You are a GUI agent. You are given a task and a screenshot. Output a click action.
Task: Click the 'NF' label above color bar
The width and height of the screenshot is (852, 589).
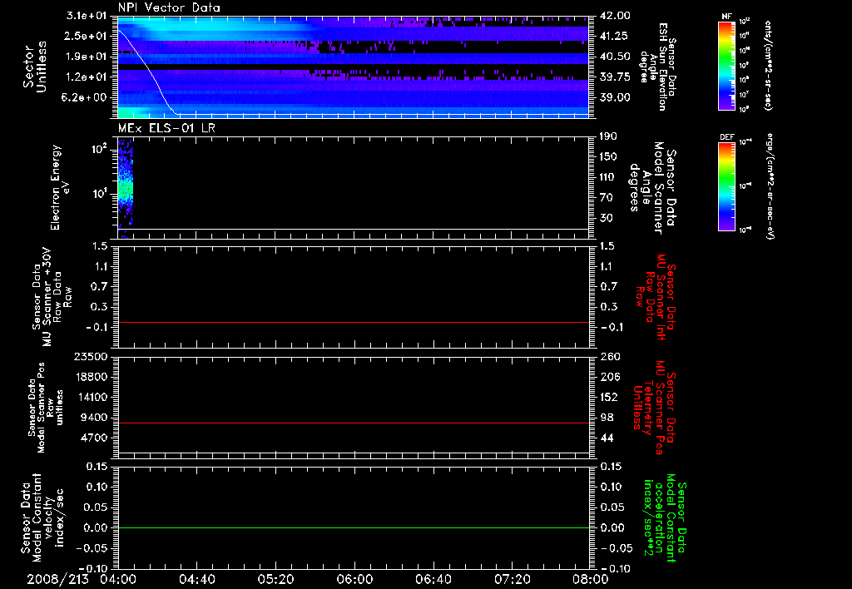click(x=726, y=17)
